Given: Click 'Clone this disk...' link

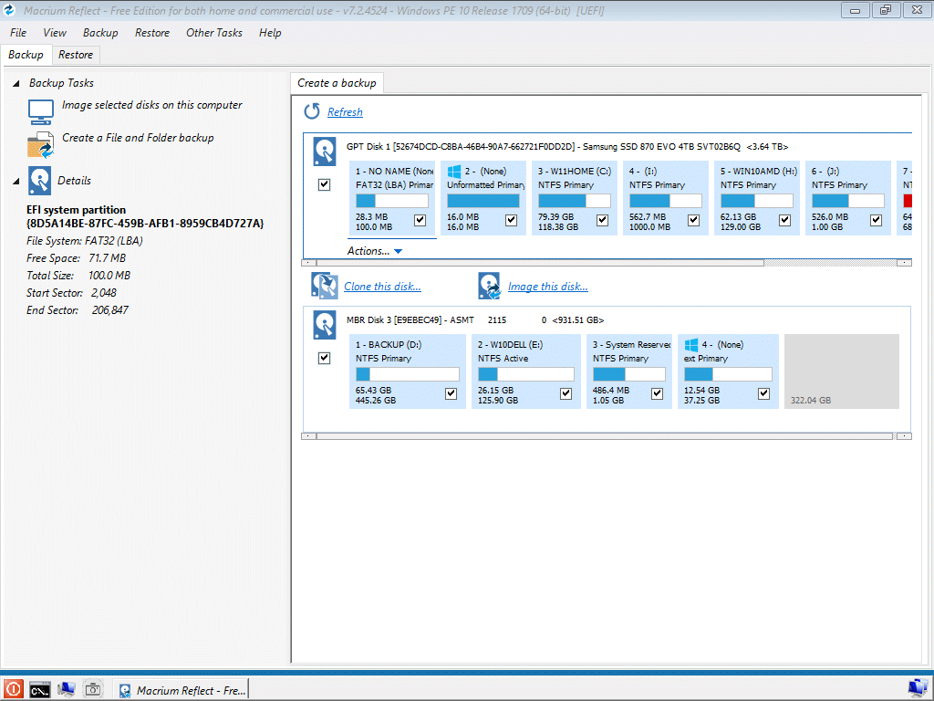Looking at the screenshot, I should 382,287.
